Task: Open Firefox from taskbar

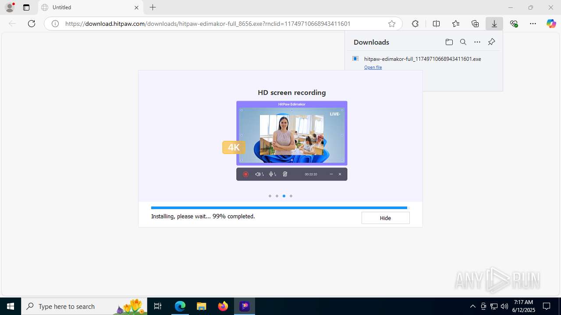Action: pyautogui.click(x=223, y=306)
